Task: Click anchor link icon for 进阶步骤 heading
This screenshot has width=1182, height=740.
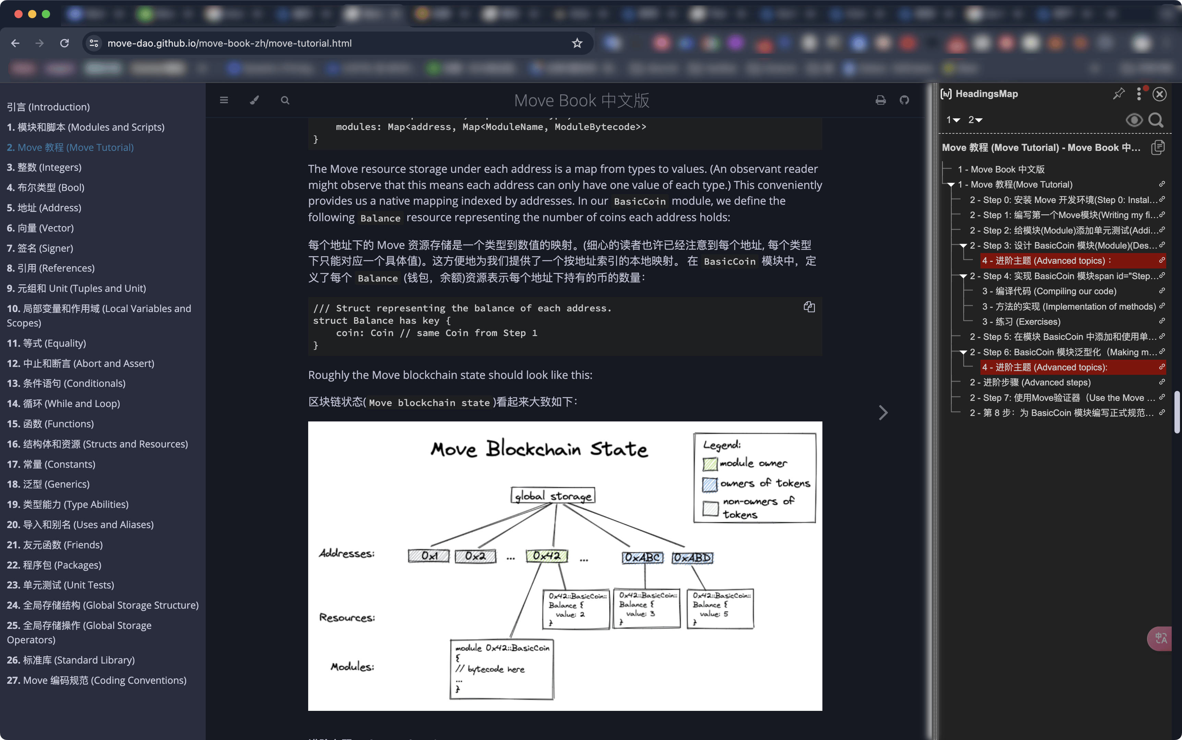Action: 1162,382
